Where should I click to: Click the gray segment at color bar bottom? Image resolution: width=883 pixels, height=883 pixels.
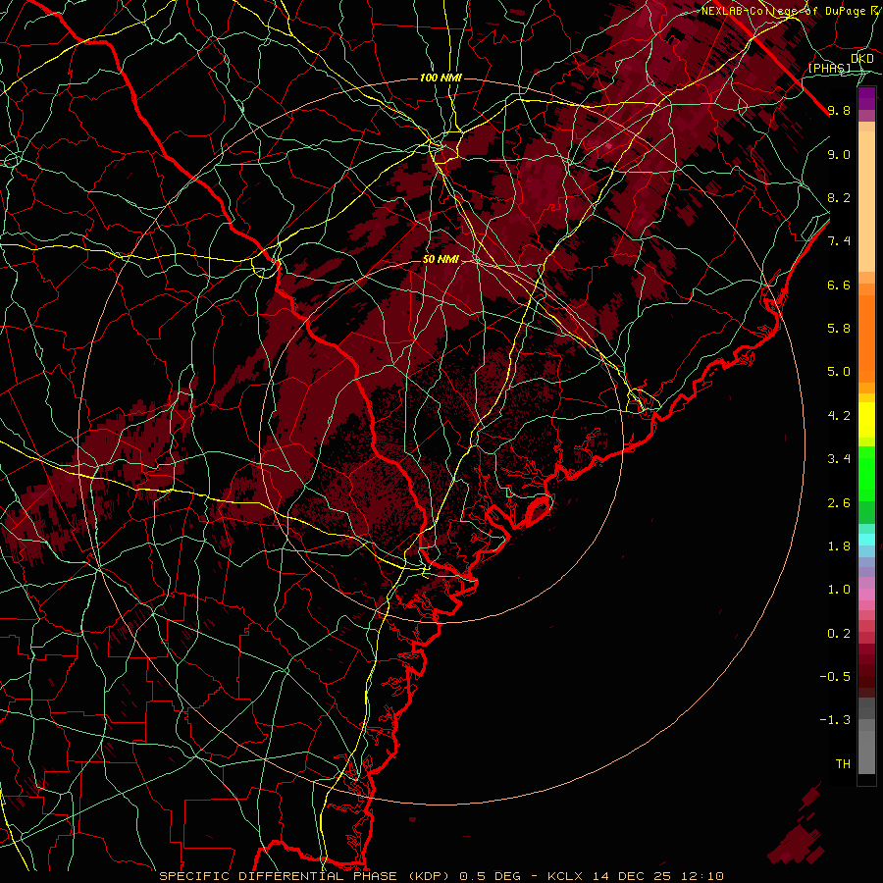point(866,753)
